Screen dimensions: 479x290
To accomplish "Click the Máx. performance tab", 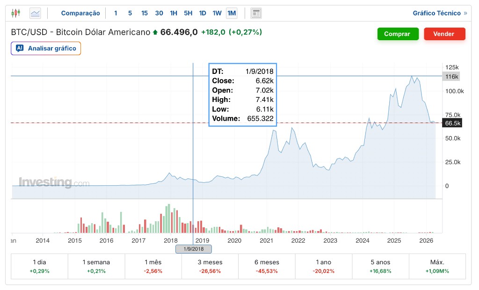I will tap(437, 266).
